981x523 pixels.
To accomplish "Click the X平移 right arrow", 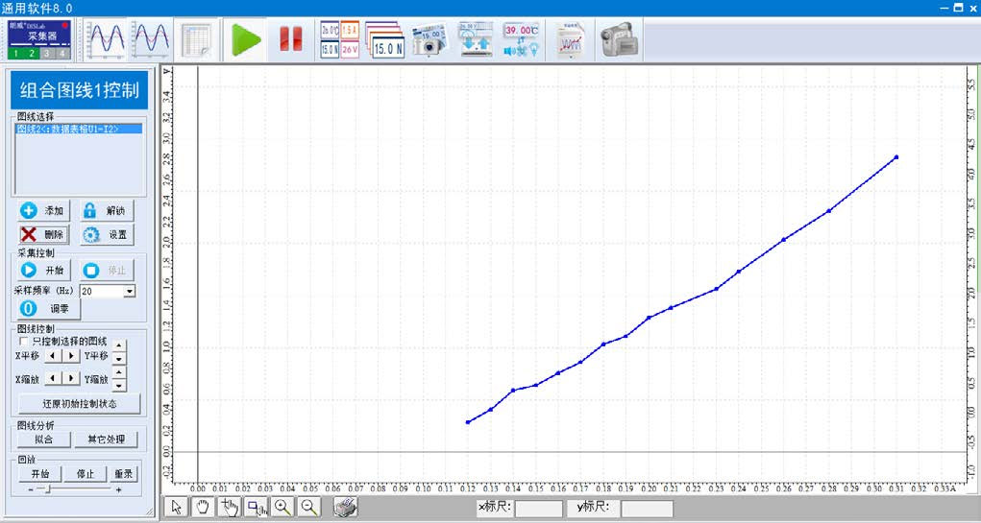I will (x=71, y=356).
